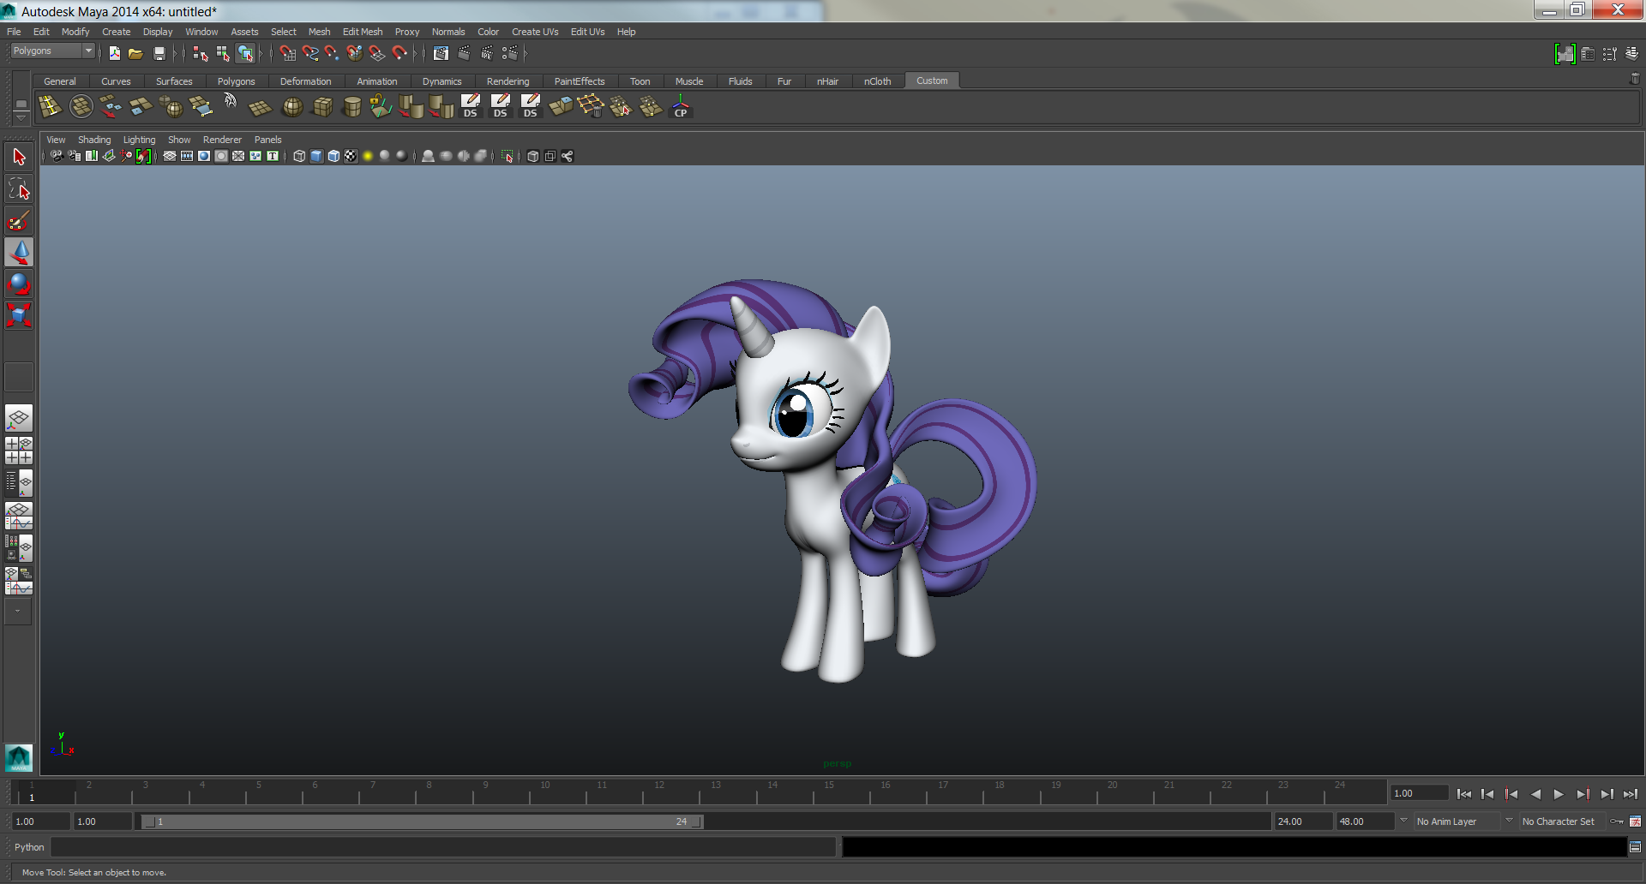This screenshot has height=884, width=1646.
Task: Choose the Paint selection tool
Action: pyautogui.click(x=19, y=220)
